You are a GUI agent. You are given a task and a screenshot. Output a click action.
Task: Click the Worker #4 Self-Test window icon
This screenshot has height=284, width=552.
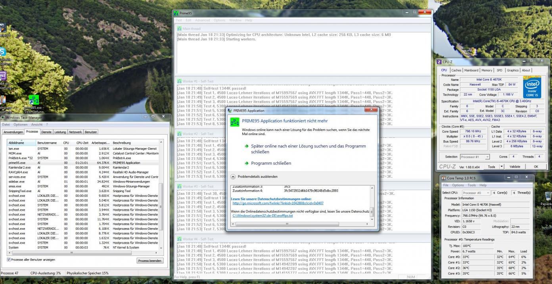(179, 239)
